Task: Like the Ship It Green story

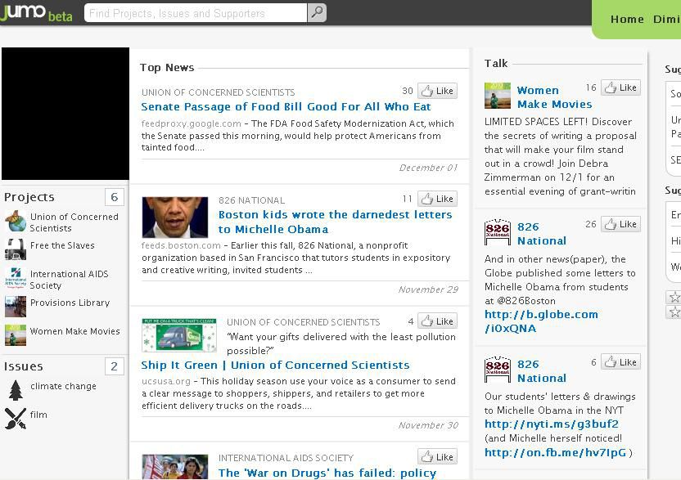Action: 438,321
